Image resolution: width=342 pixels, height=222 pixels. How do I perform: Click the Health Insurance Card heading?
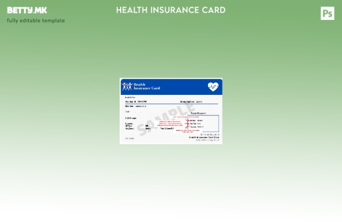171,10
